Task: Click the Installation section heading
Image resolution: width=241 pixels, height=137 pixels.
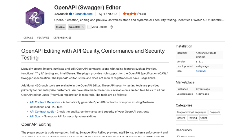Action: click(x=184, y=46)
